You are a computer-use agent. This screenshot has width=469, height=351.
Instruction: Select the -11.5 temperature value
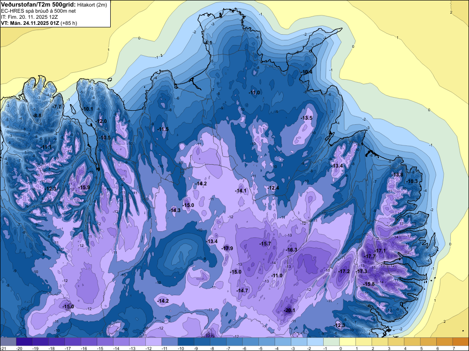[x=163, y=129]
